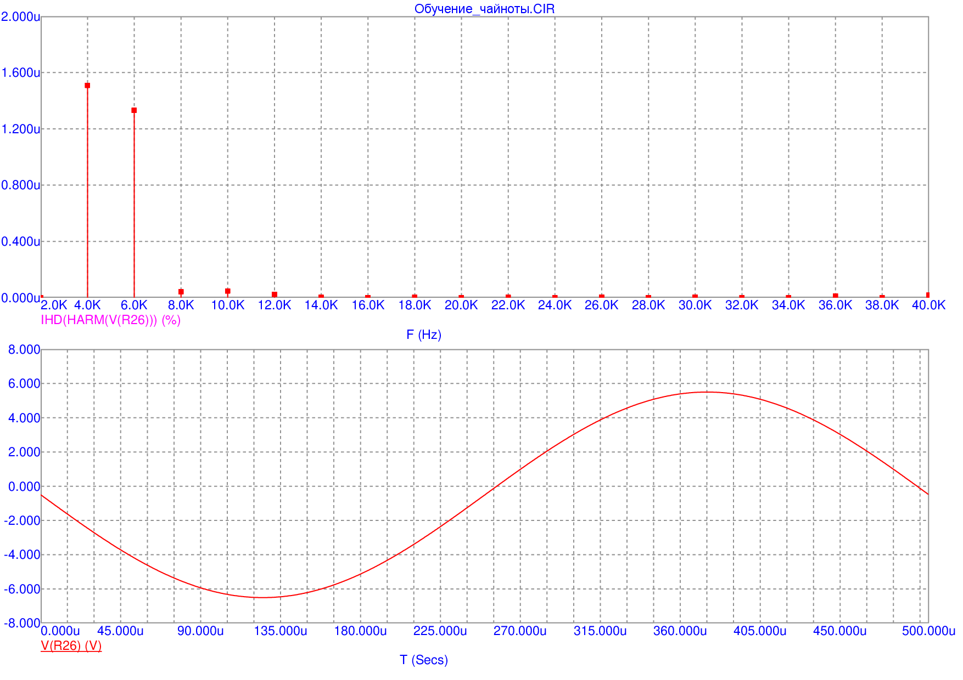Click the 6.0K harmonic peak marker
Screen dimensions: 963x680
tap(134, 110)
